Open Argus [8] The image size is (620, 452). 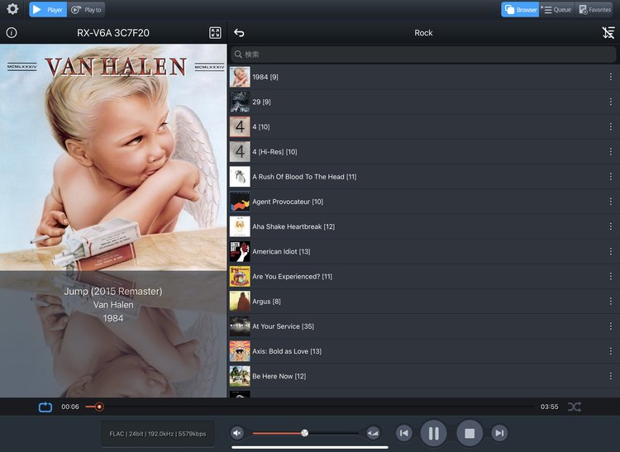(423, 301)
